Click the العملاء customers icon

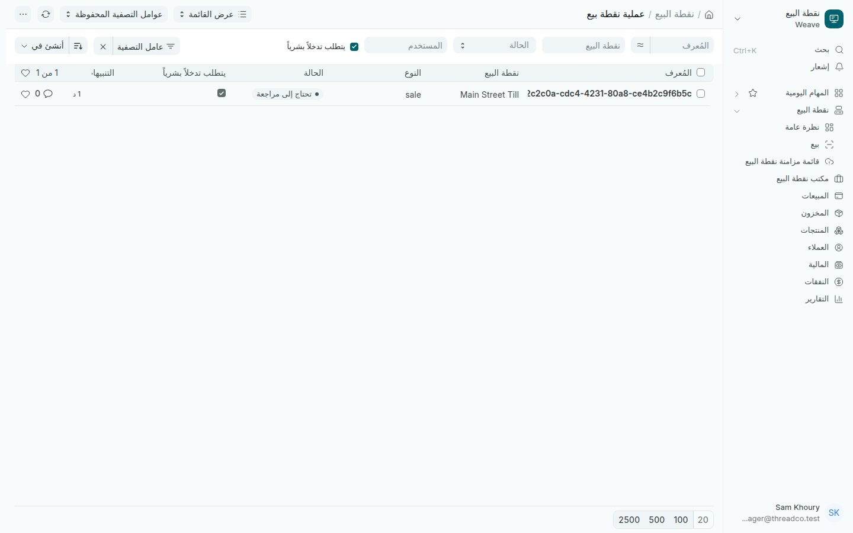tap(839, 248)
